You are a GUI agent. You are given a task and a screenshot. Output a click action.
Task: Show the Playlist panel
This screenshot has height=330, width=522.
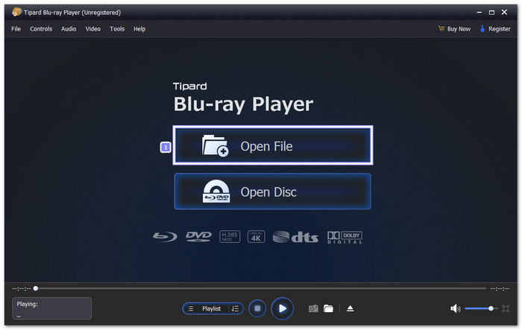pos(211,308)
